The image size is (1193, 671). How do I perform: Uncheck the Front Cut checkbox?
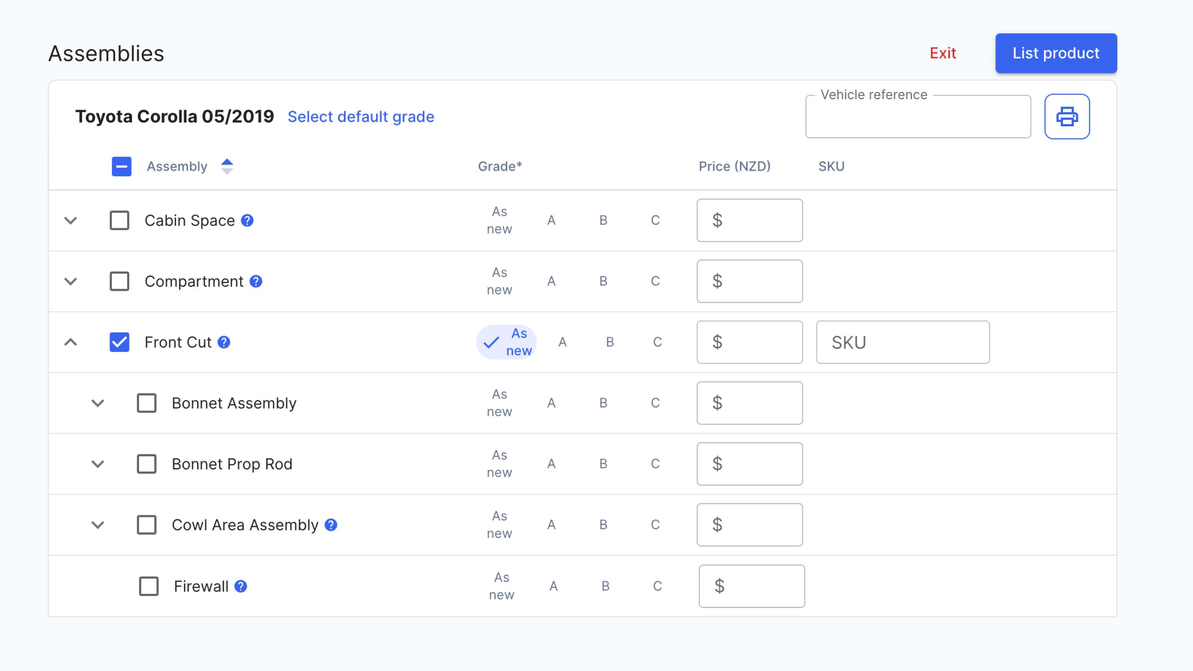click(x=119, y=342)
